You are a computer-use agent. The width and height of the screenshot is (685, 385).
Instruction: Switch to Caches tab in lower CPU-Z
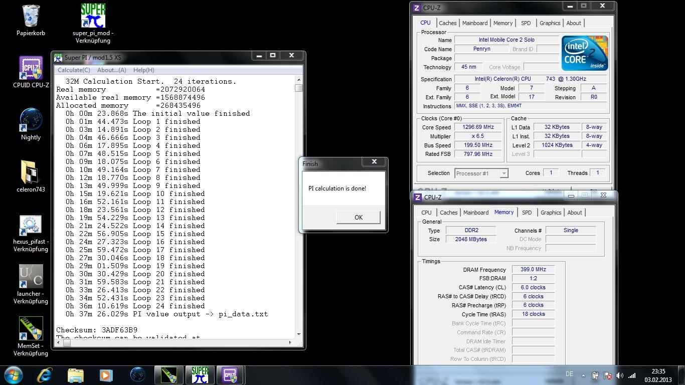pyautogui.click(x=449, y=213)
